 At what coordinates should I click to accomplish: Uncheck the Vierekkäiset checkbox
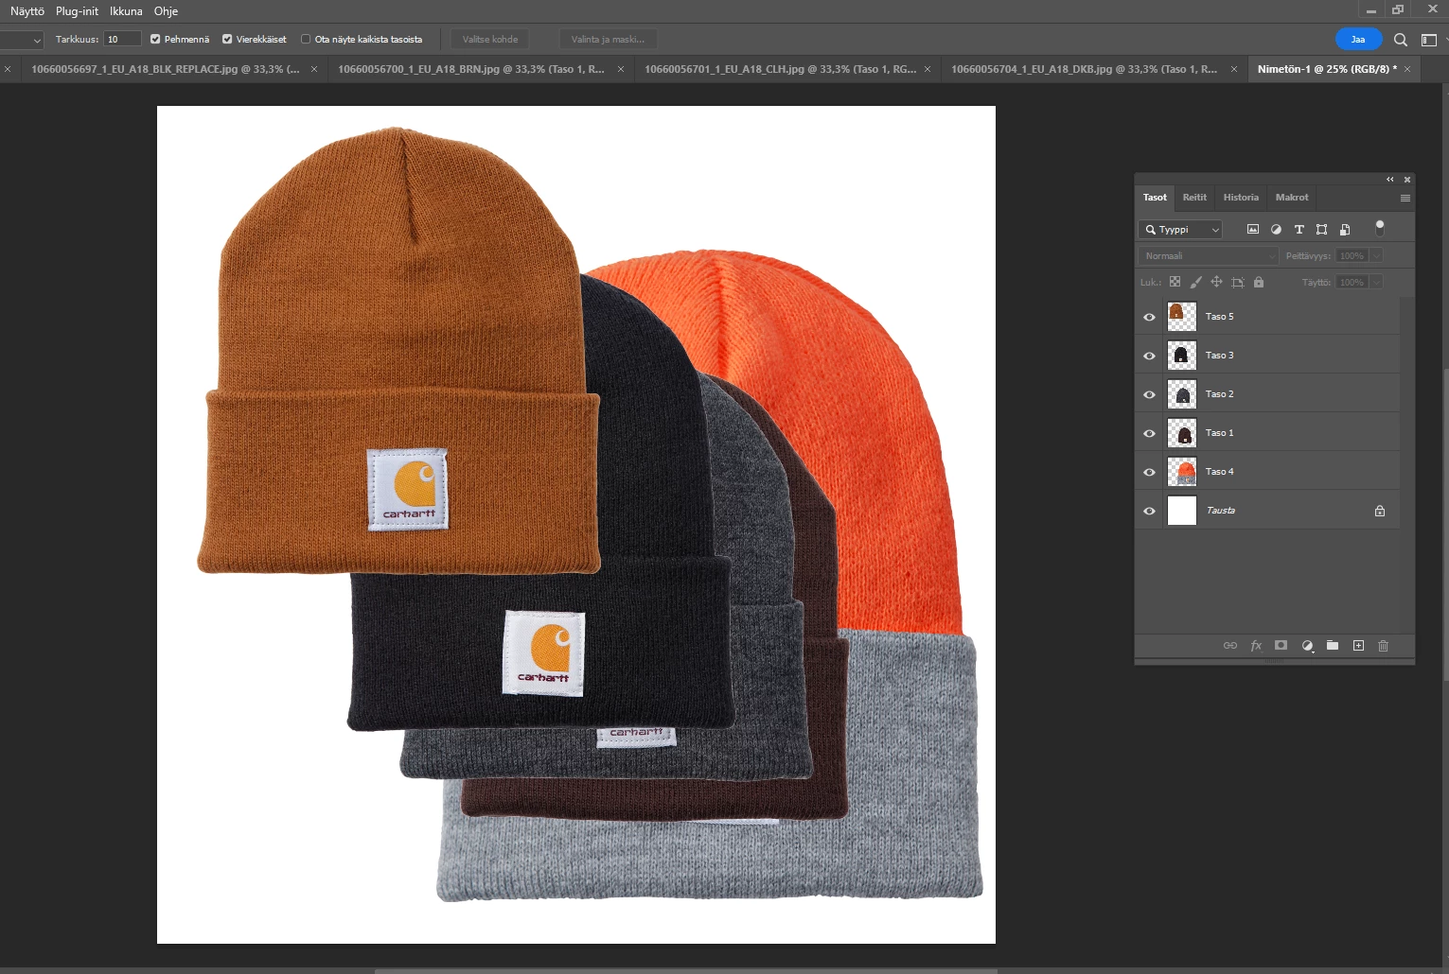pyautogui.click(x=227, y=39)
